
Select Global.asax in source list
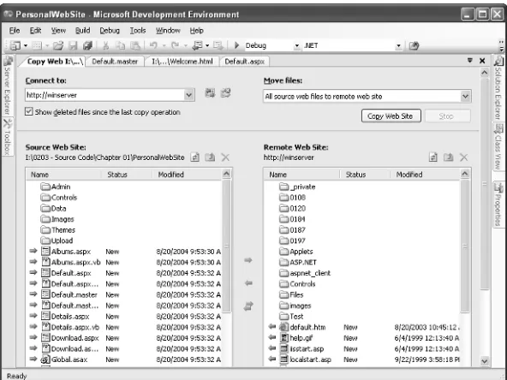tap(64, 359)
